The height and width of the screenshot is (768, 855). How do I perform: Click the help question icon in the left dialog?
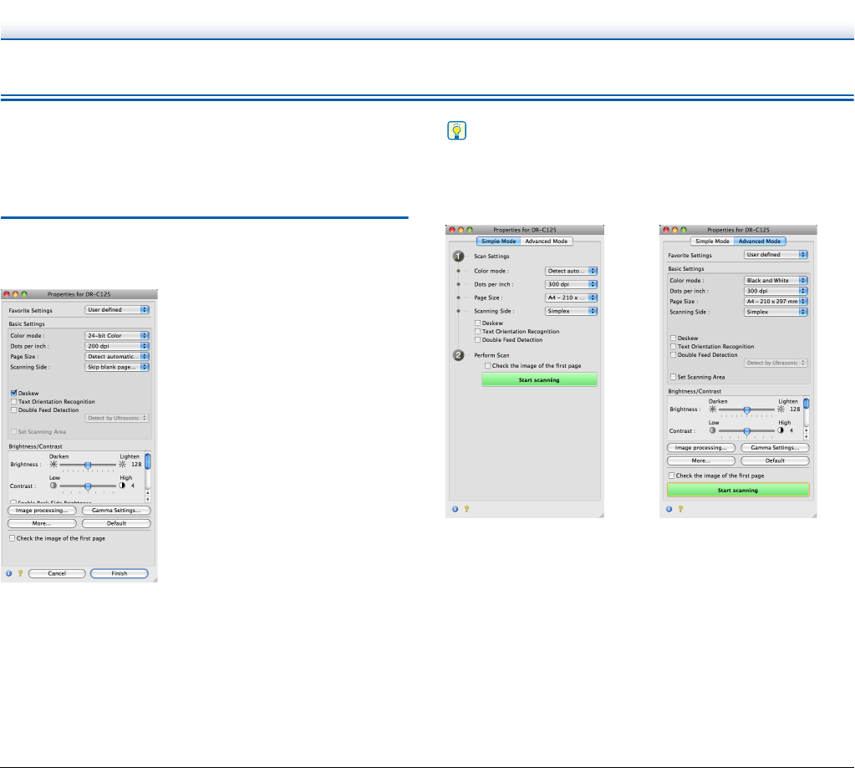click(x=20, y=573)
